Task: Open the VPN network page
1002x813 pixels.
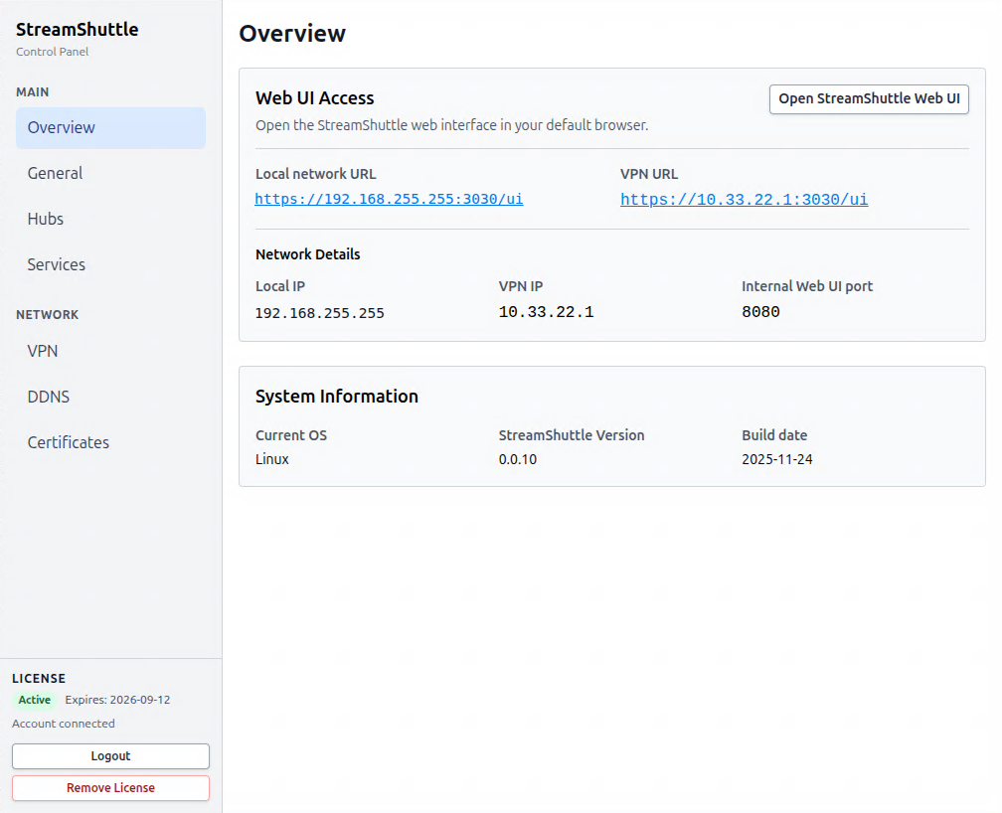Action: (110, 351)
